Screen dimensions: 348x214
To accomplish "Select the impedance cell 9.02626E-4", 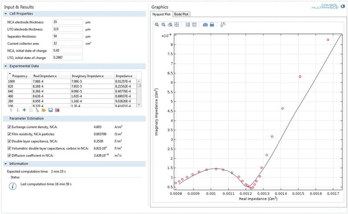I will (x=125, y=101).
